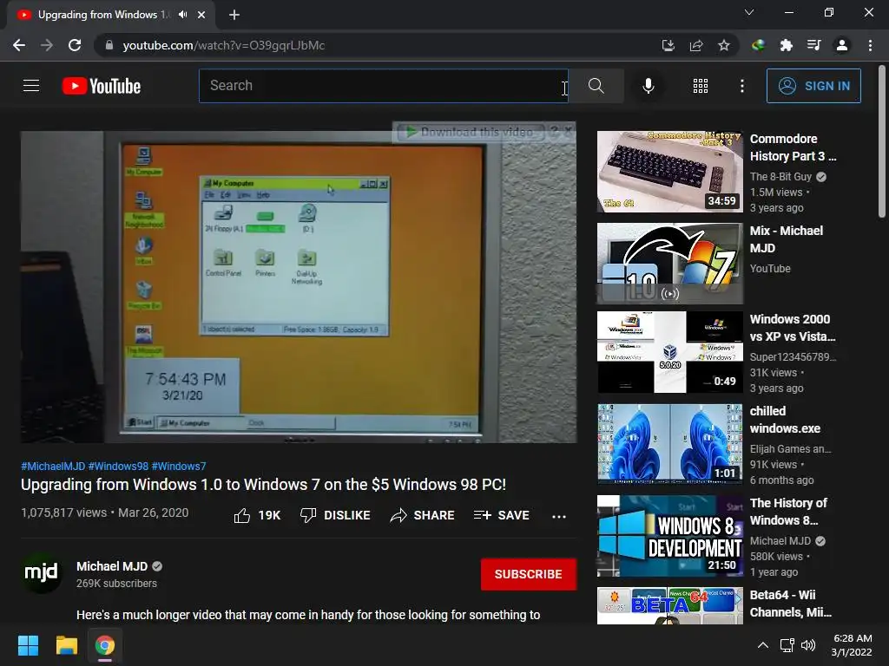Click the search magnifier button
This screenshot has height=666, width=889.
tap(596, 86)
